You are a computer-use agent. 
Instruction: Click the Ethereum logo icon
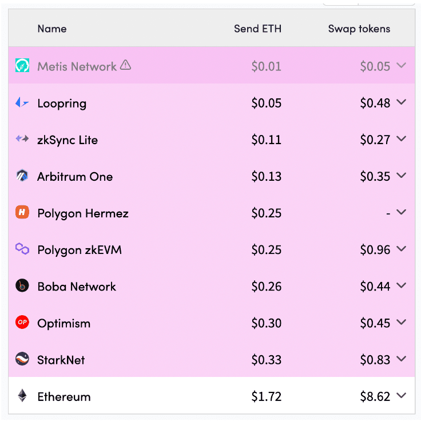tap(22, 396)
